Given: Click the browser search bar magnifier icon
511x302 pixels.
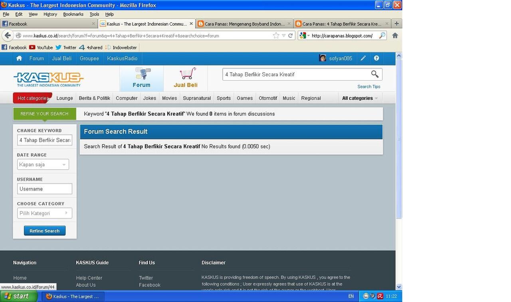Looking at the screenshot, I should click(382, 36).
